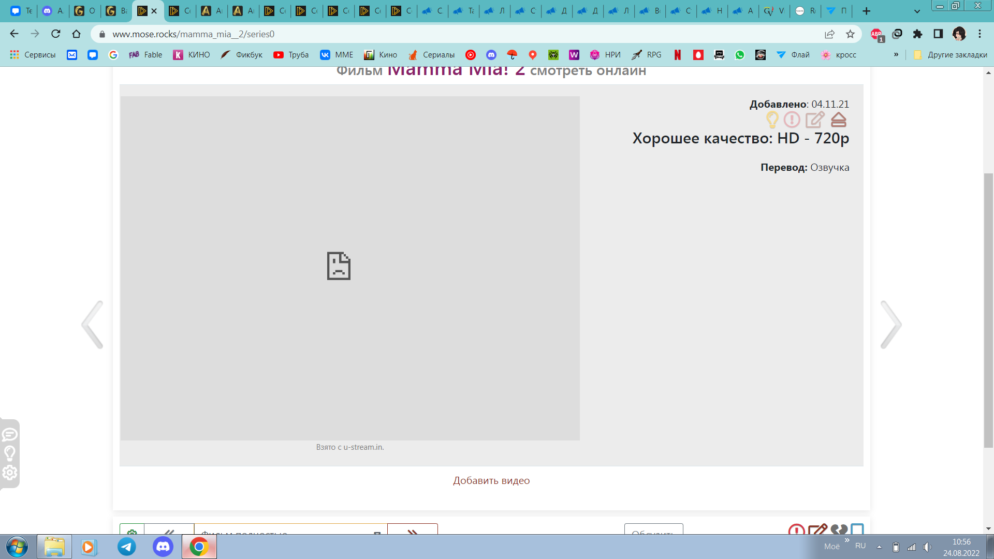This screenshot has width=994, height=559.
Task: Switch to the Discord tab
Action: tap(52, 11)
